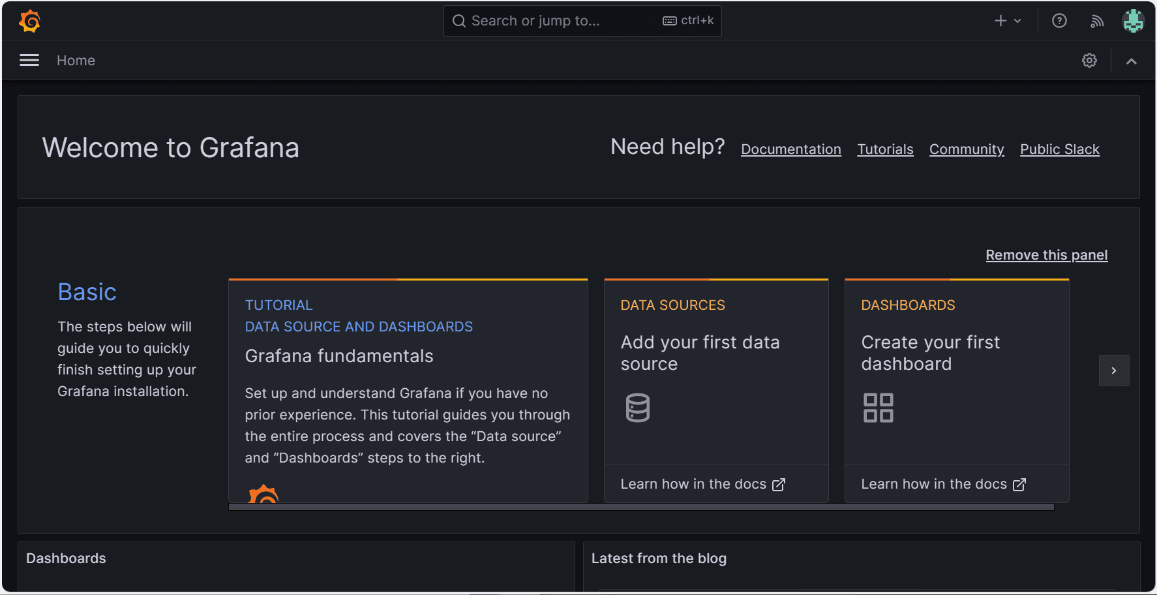The height and width of the screenshot is (595, 1157).
Task: Open the news RSS feed icon
Action: (x=1097, y=21)
